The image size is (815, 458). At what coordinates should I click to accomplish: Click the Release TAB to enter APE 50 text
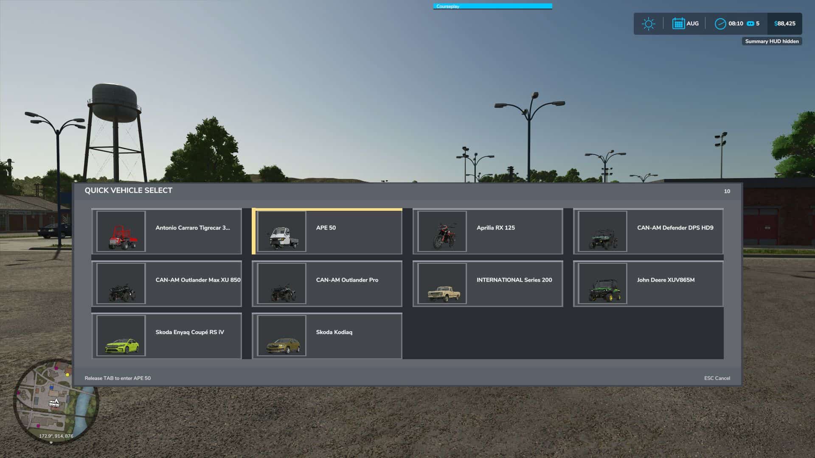point(118,378)
